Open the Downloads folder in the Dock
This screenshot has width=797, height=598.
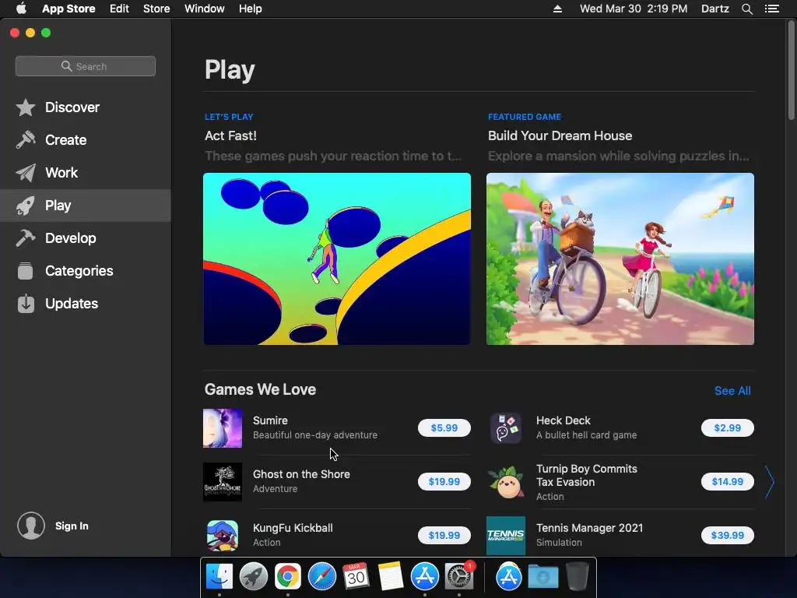pyautogui.click(x=542, y=577)
